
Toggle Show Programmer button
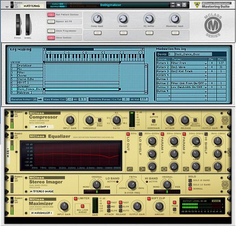pyautogui.click(x=51, y=31)
